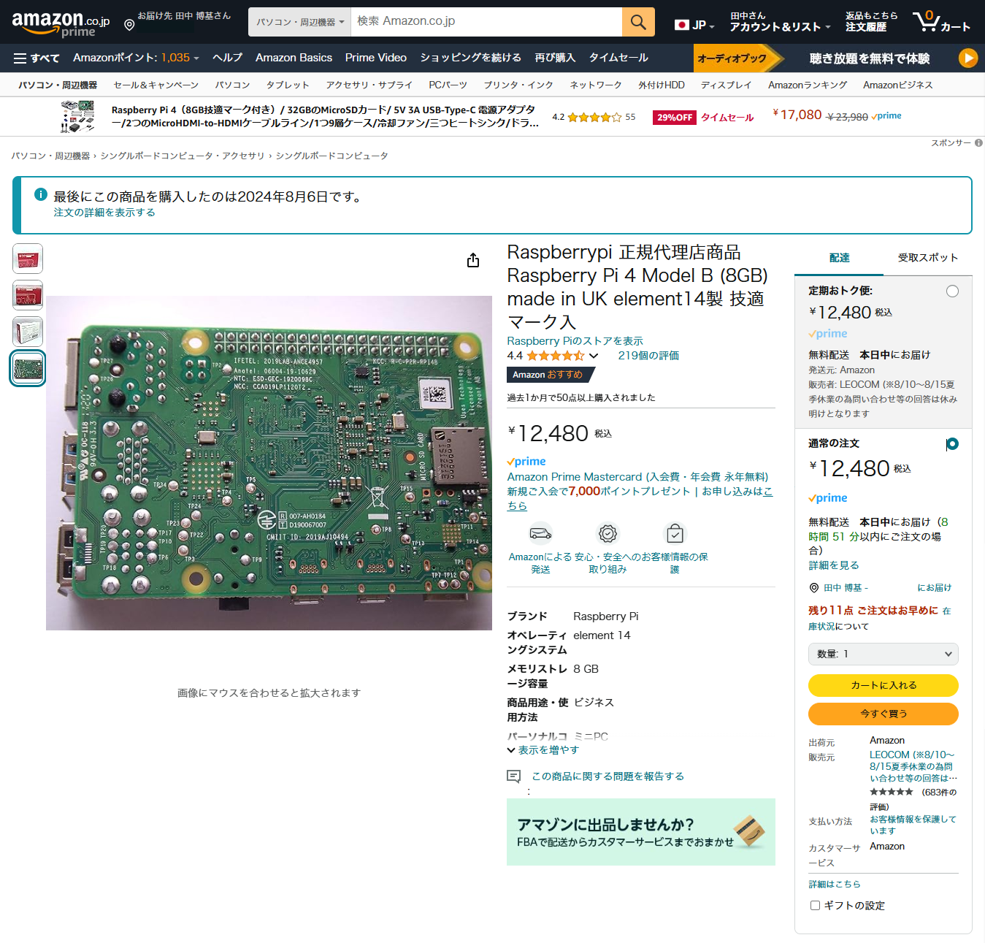
Task: Click the sponsor info icon
Action: [x=978, y=143]
